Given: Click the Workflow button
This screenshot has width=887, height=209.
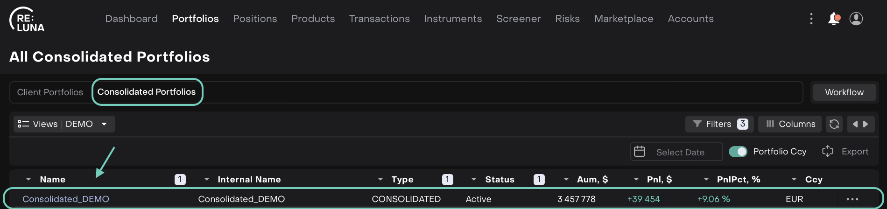Looking at the screenshot, I should [x=844, y=92].
